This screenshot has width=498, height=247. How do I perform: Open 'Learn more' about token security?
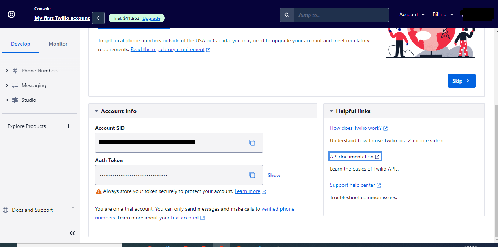click(247, 191)
